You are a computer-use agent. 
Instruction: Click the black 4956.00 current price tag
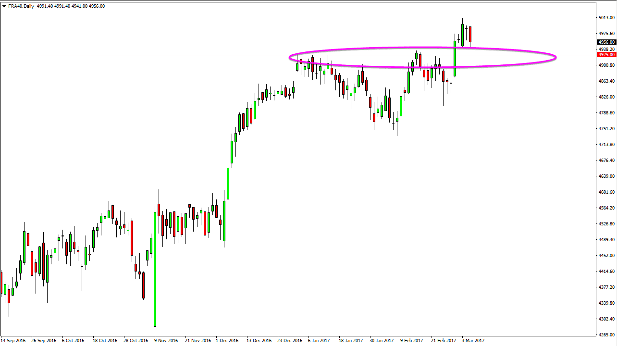coord(607,42)
